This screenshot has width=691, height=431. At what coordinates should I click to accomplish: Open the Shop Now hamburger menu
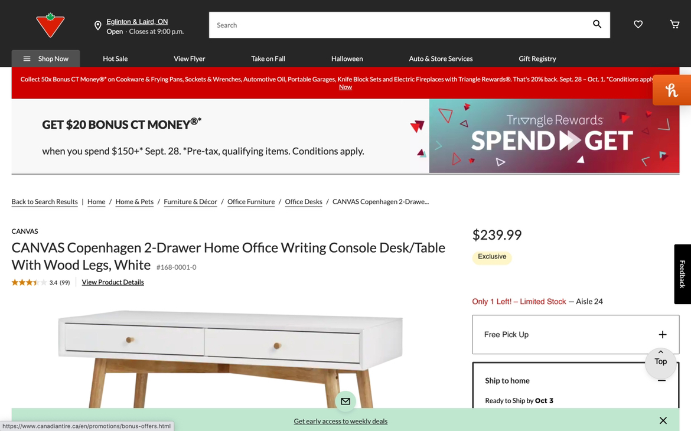(46, 58)
